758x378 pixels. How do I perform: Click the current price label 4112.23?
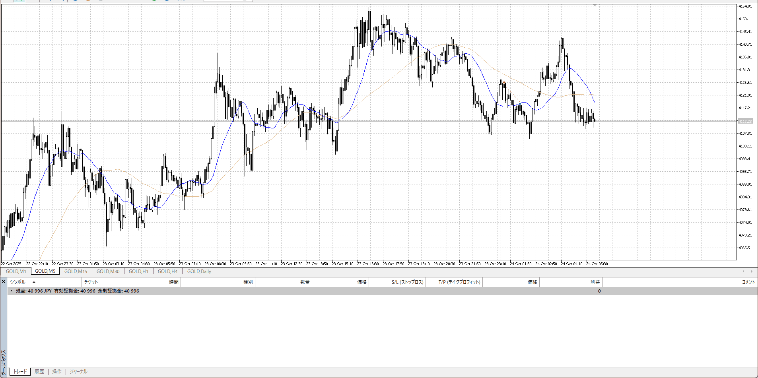(x=745, y=121)
